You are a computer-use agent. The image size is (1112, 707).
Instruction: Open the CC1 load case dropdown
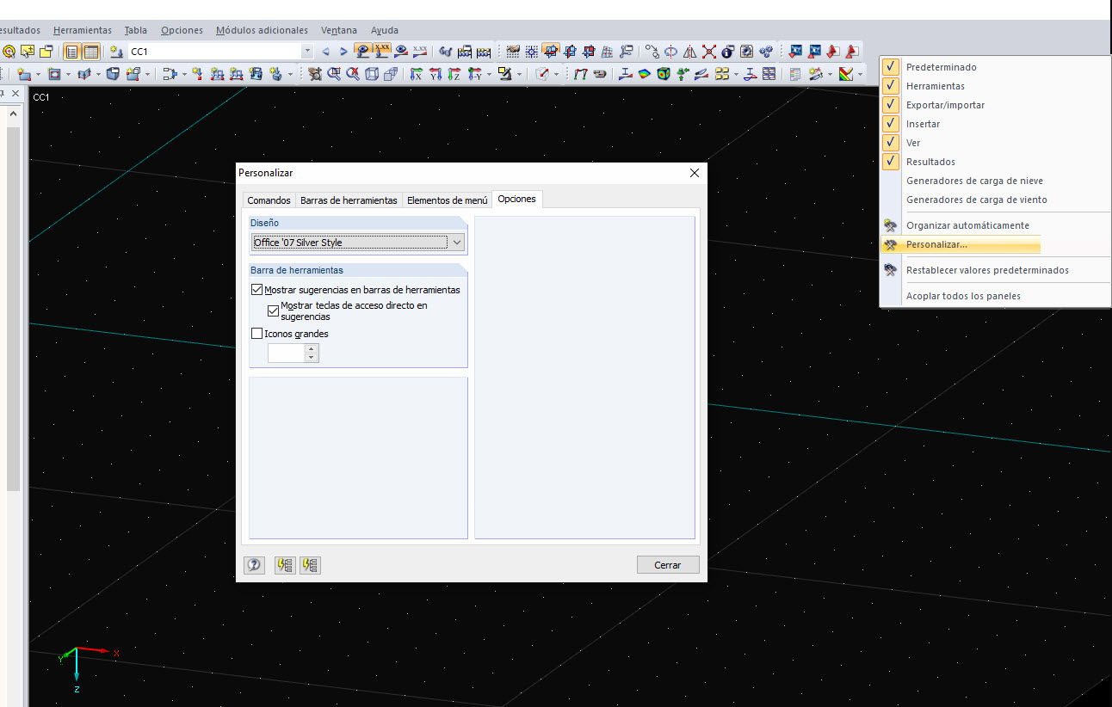tap(308, 52)
